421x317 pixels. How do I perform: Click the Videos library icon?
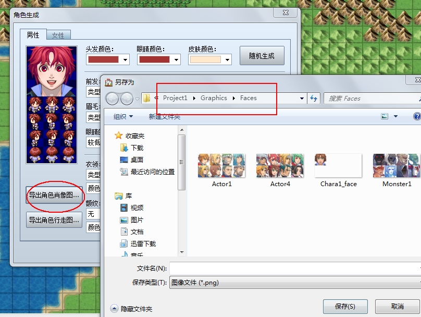pos(124,208)
